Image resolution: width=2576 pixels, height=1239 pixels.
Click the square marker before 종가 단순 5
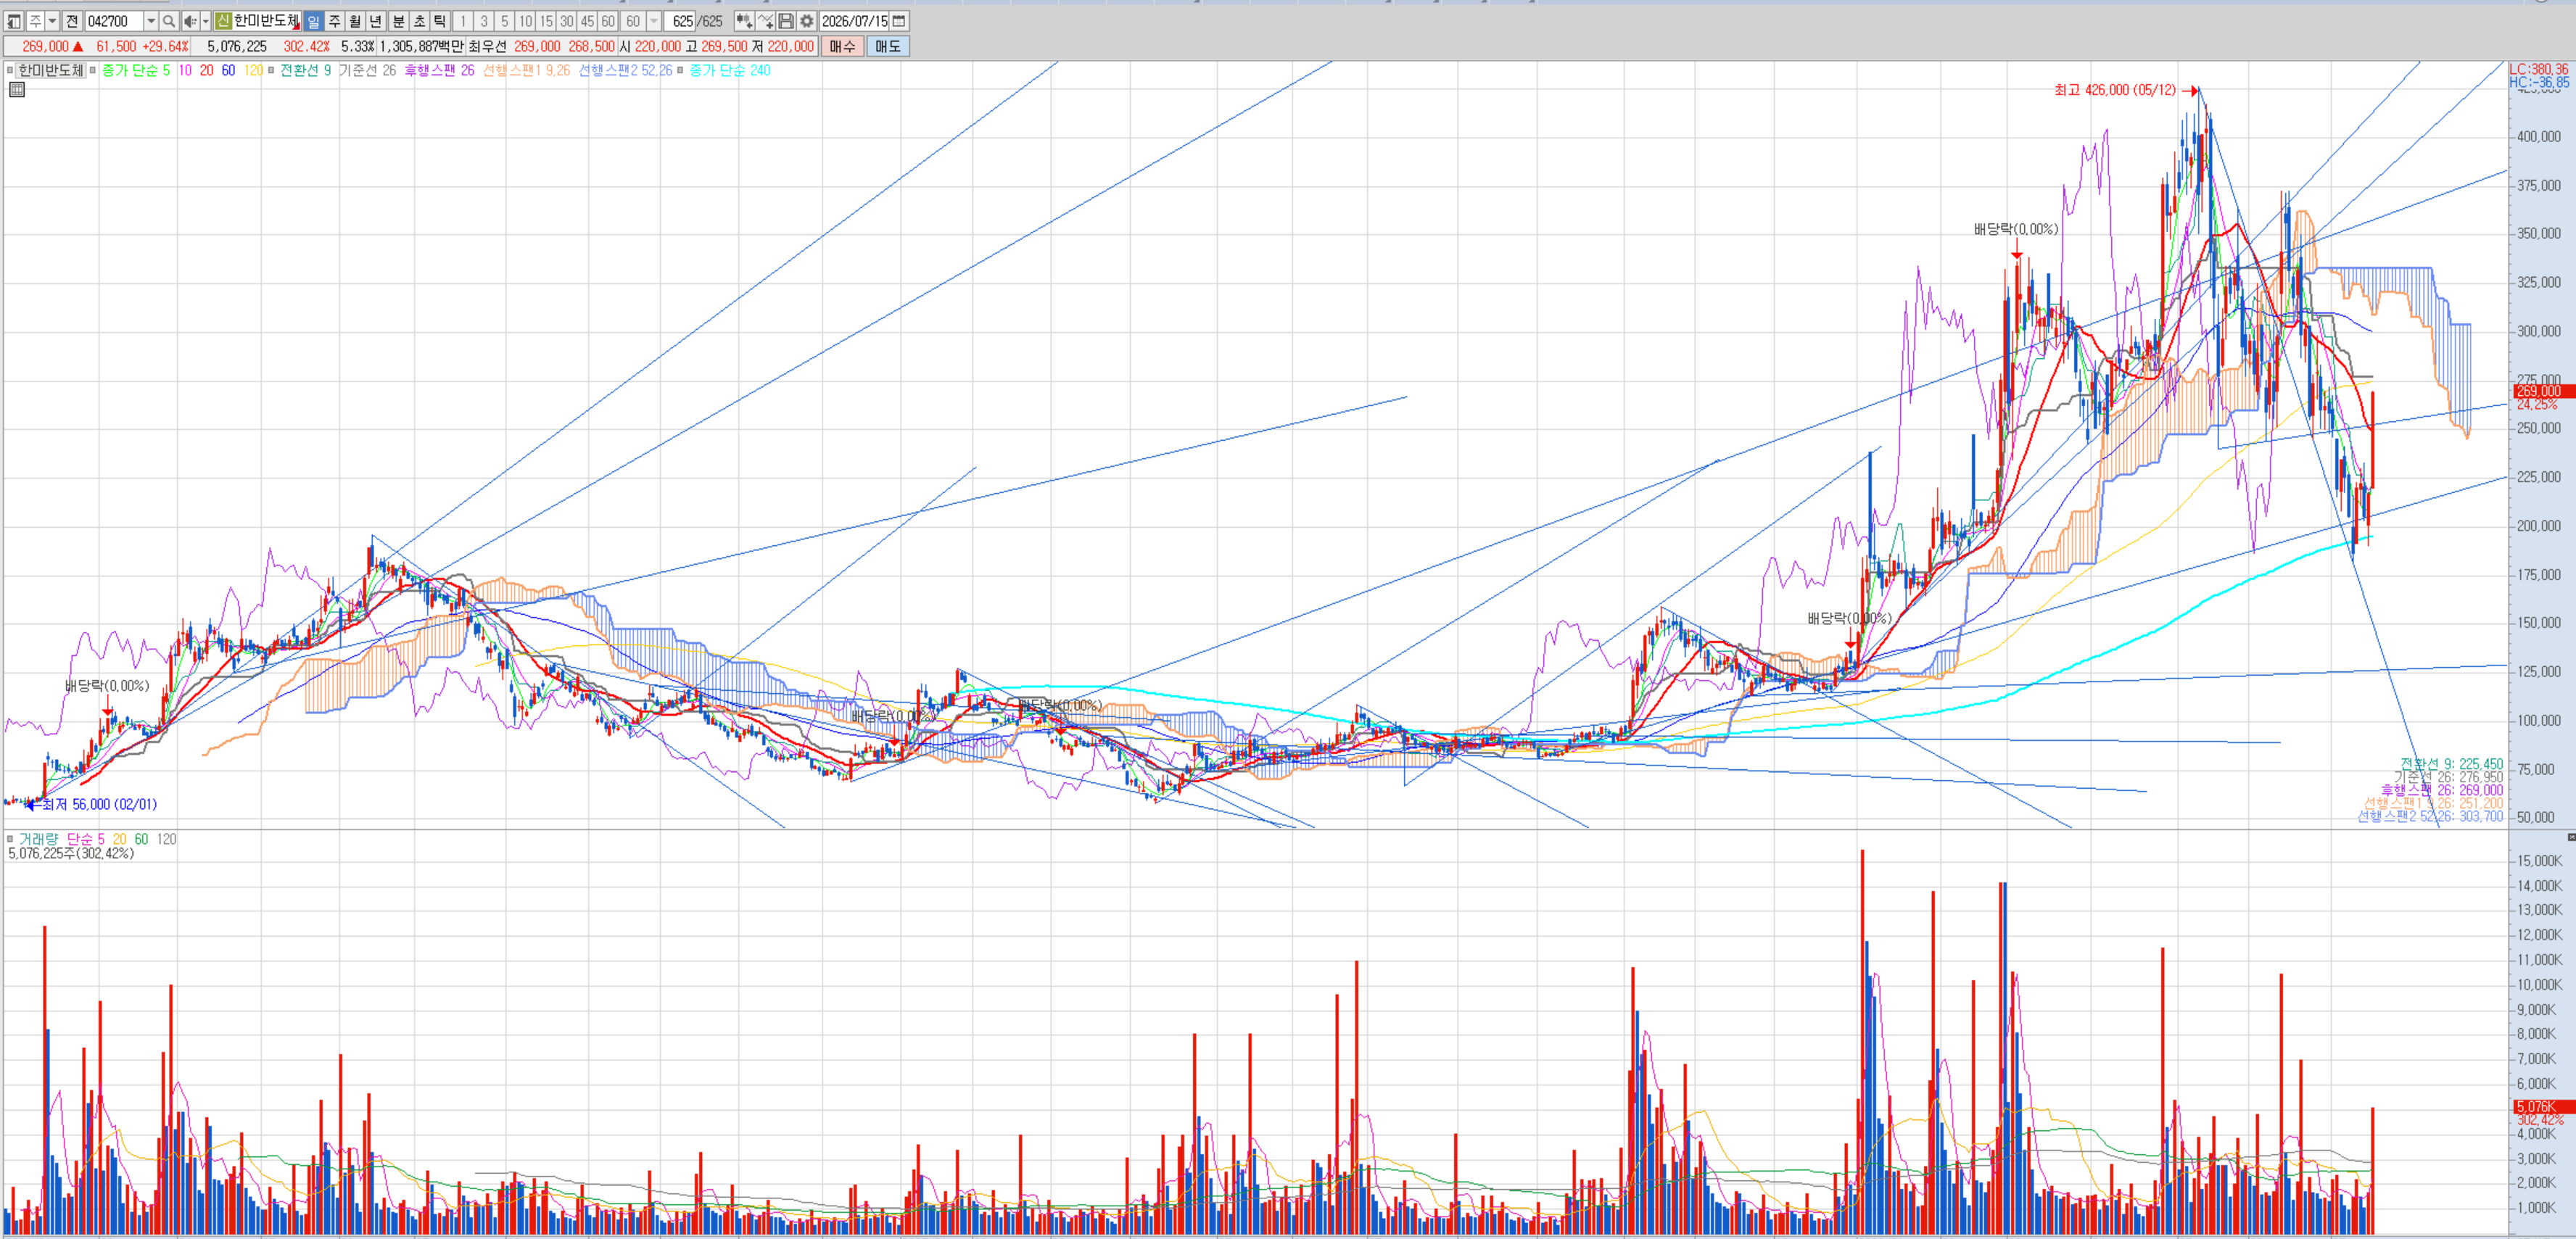93,70
